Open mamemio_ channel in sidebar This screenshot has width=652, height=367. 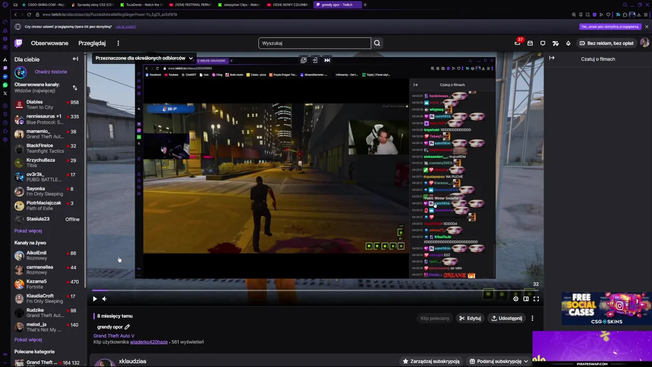[46, 134]
